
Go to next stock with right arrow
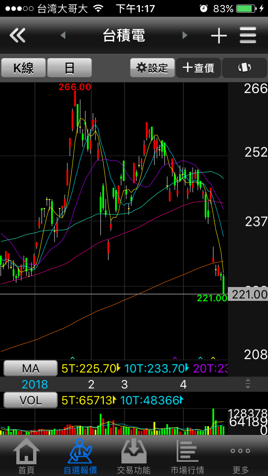(185, 36)
